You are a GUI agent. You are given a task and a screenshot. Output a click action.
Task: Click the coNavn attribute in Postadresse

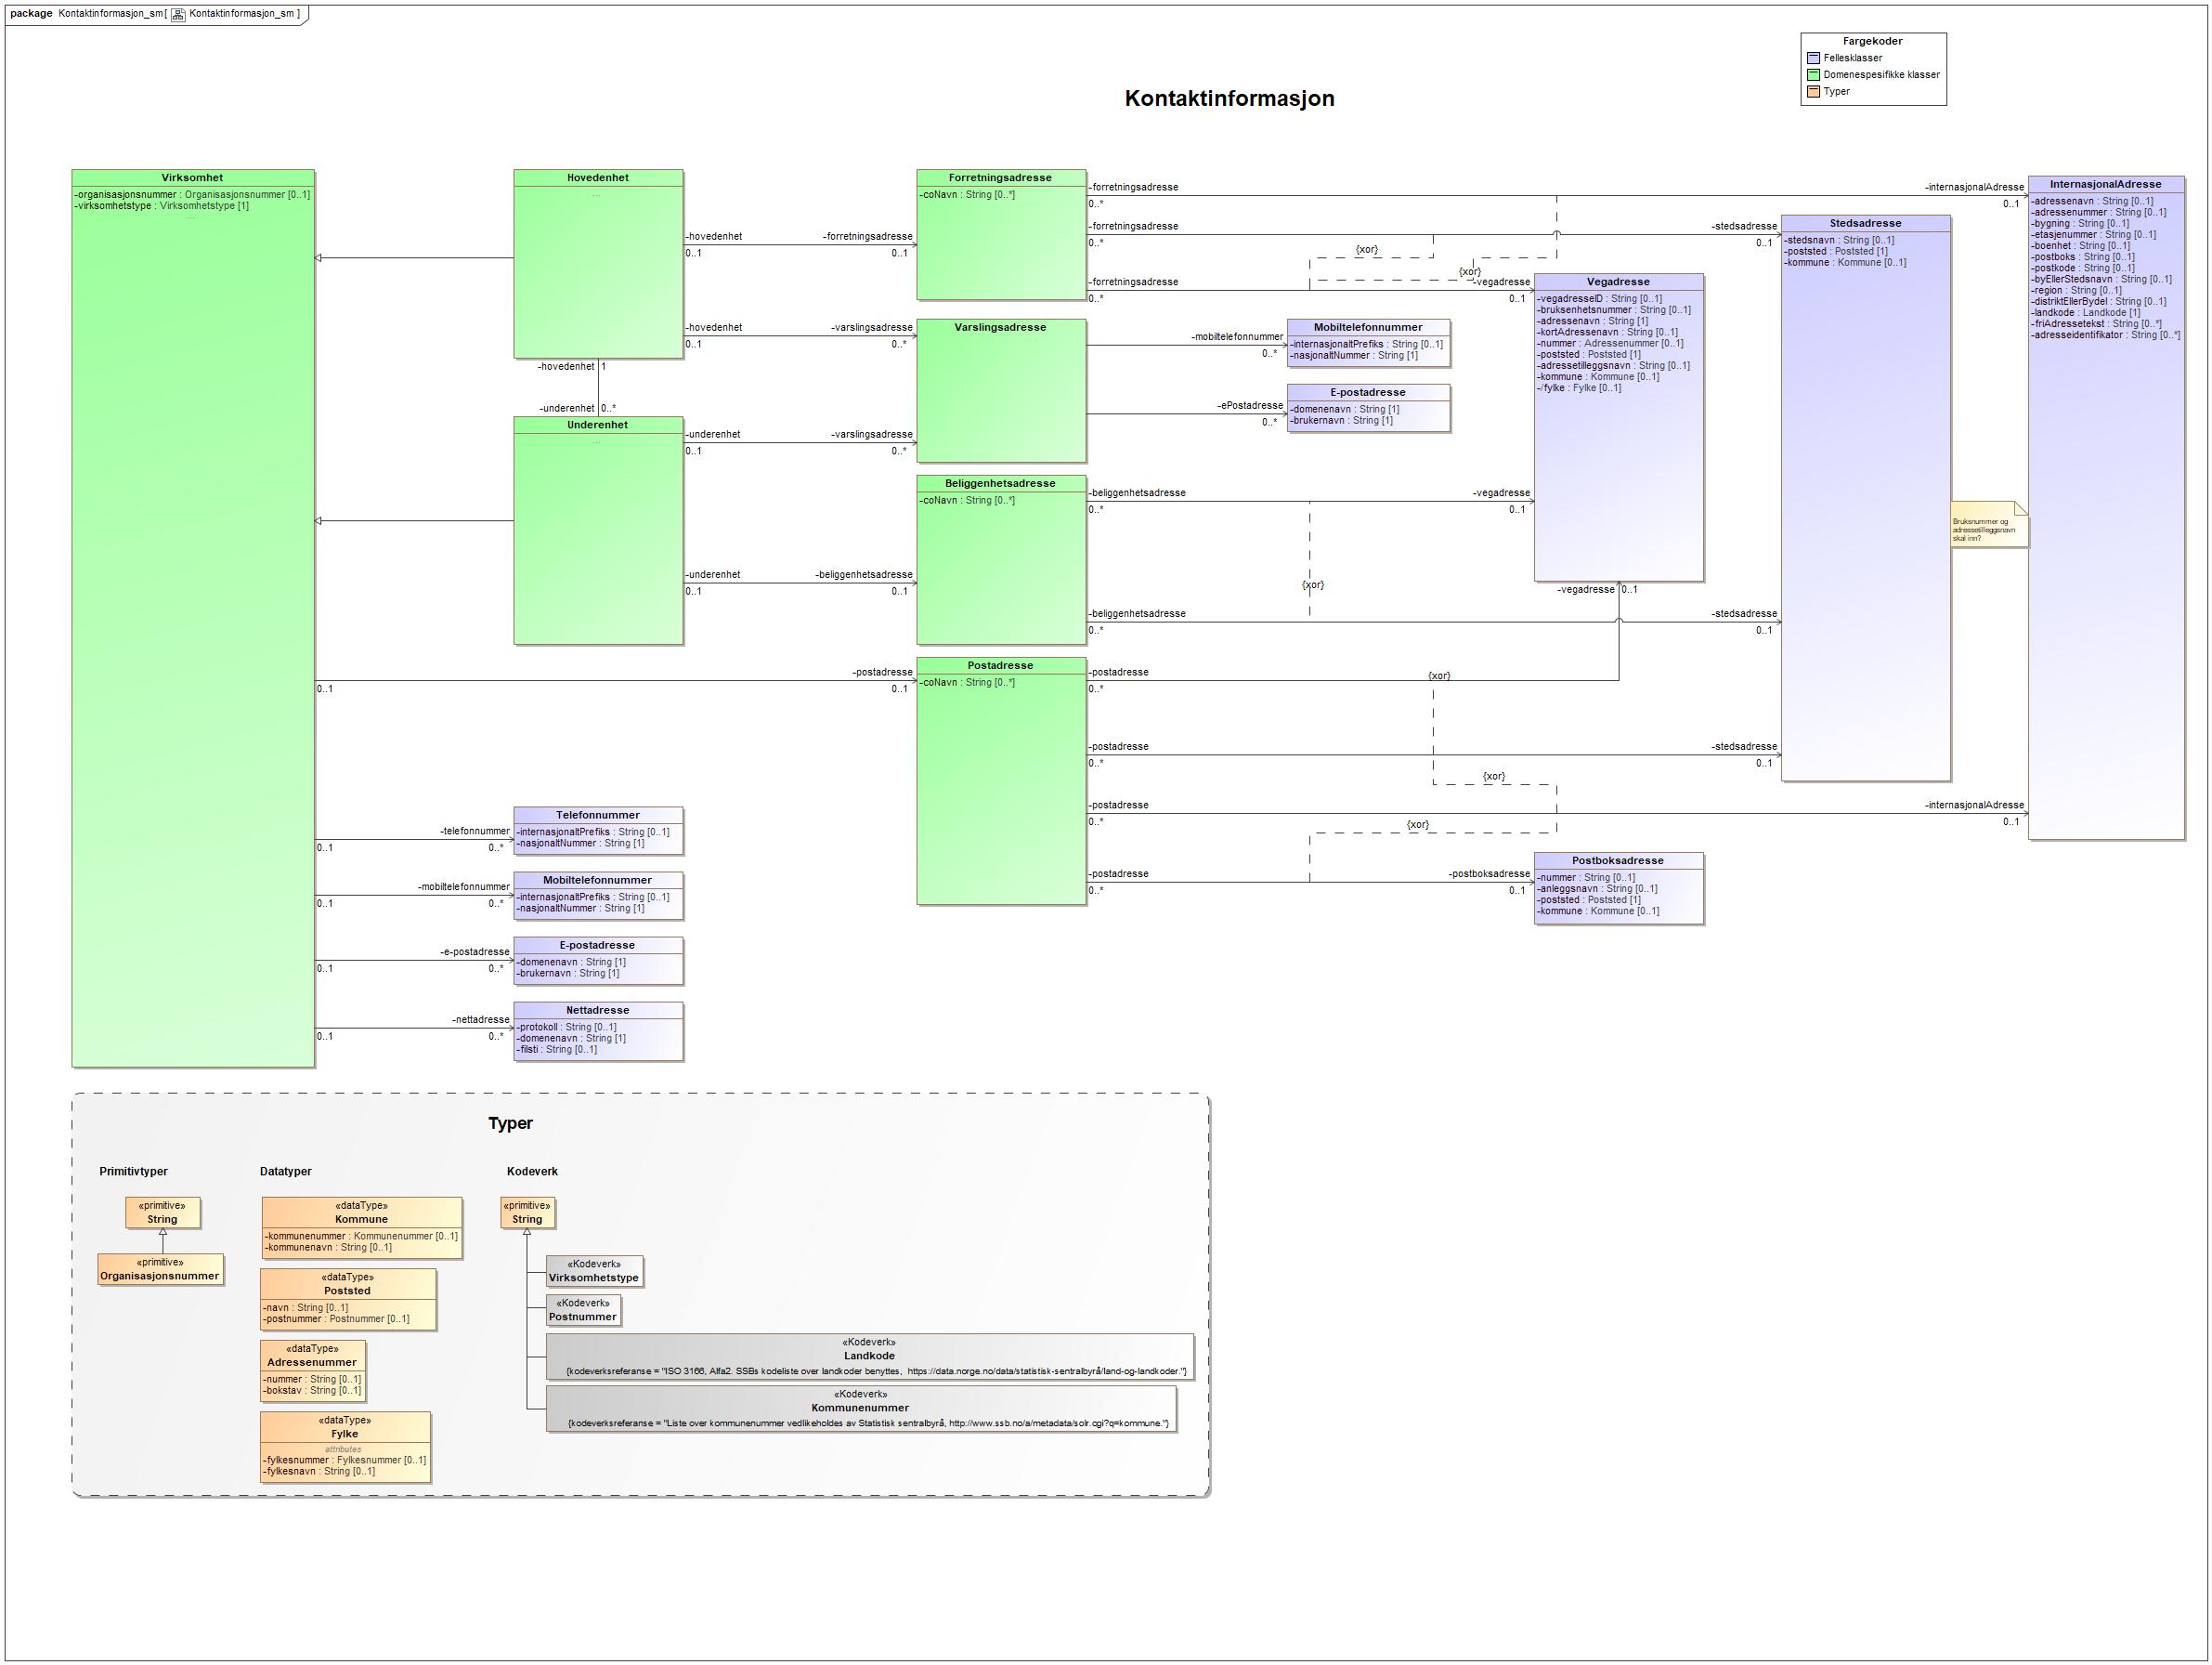(x=967, y=682)
